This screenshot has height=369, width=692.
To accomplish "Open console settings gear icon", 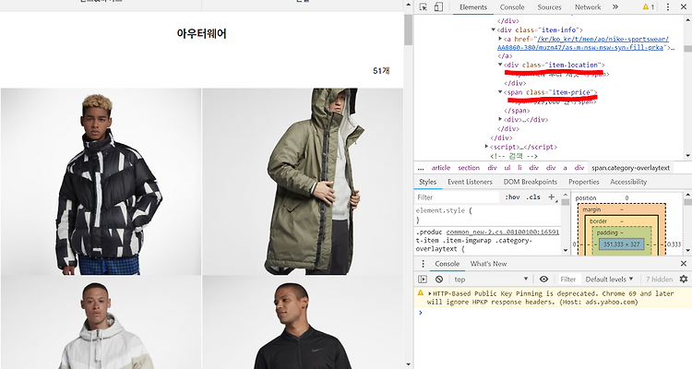I will (x=684, y=279).
